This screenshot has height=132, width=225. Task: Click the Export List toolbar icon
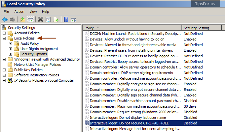click(56, 19)
